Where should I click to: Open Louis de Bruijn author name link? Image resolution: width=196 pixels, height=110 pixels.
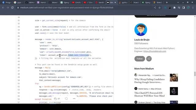click(x=142, y=40)
